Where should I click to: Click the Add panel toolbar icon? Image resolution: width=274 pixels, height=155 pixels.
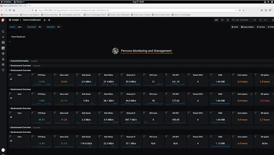(216, 20)
